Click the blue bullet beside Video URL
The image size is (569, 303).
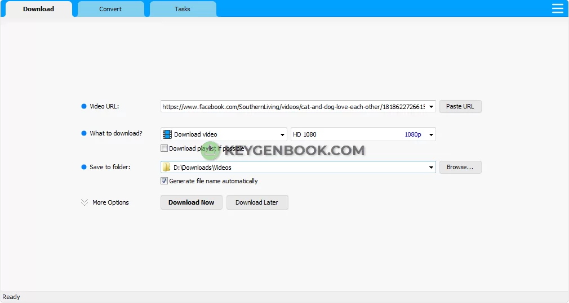coord(84,106)
